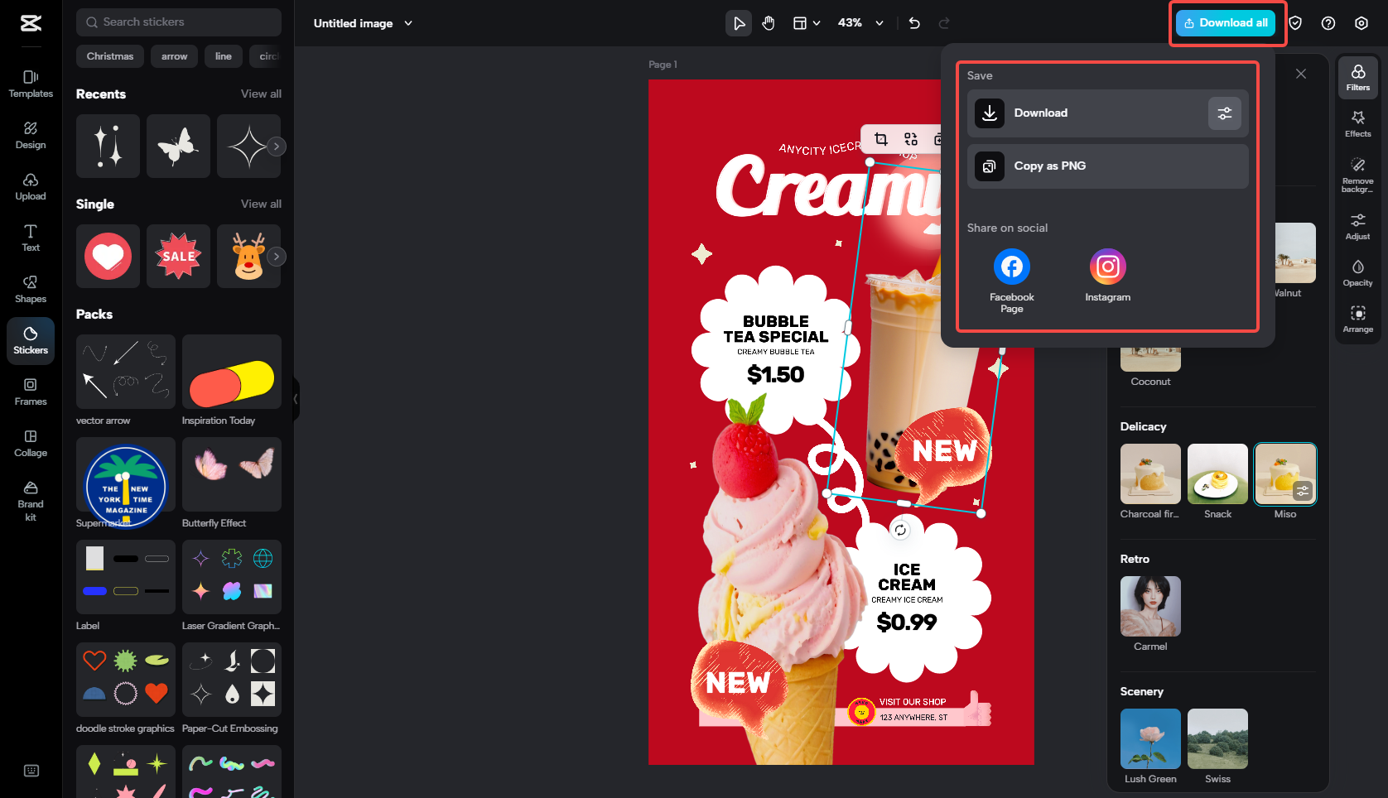Open the Filters tool
Image resolution: width=1388 pixels, height=798 pixels.
click(1358, 78)
